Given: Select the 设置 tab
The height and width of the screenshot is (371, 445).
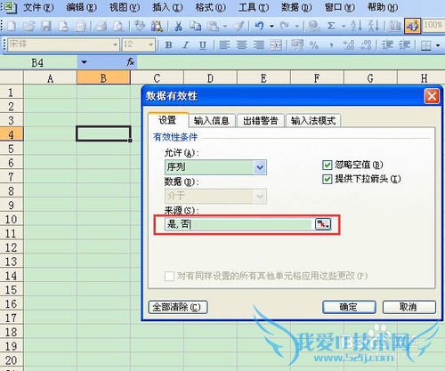Looking at the screenshot, I should 168,120.
